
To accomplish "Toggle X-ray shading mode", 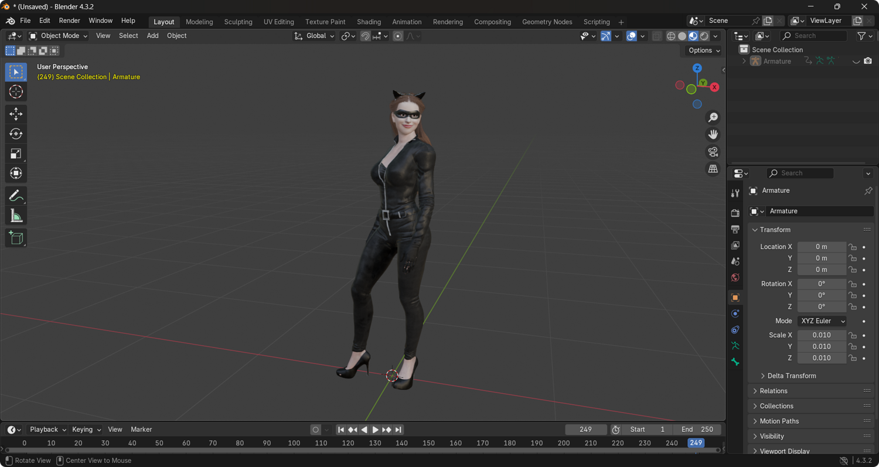I will click(x=657, y=36).
